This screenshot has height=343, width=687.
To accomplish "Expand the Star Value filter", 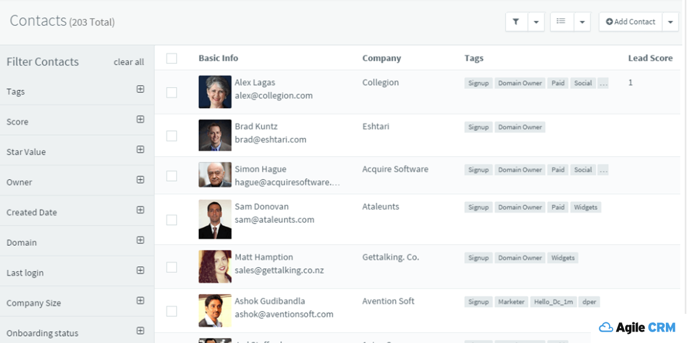I will click(140, 150).
